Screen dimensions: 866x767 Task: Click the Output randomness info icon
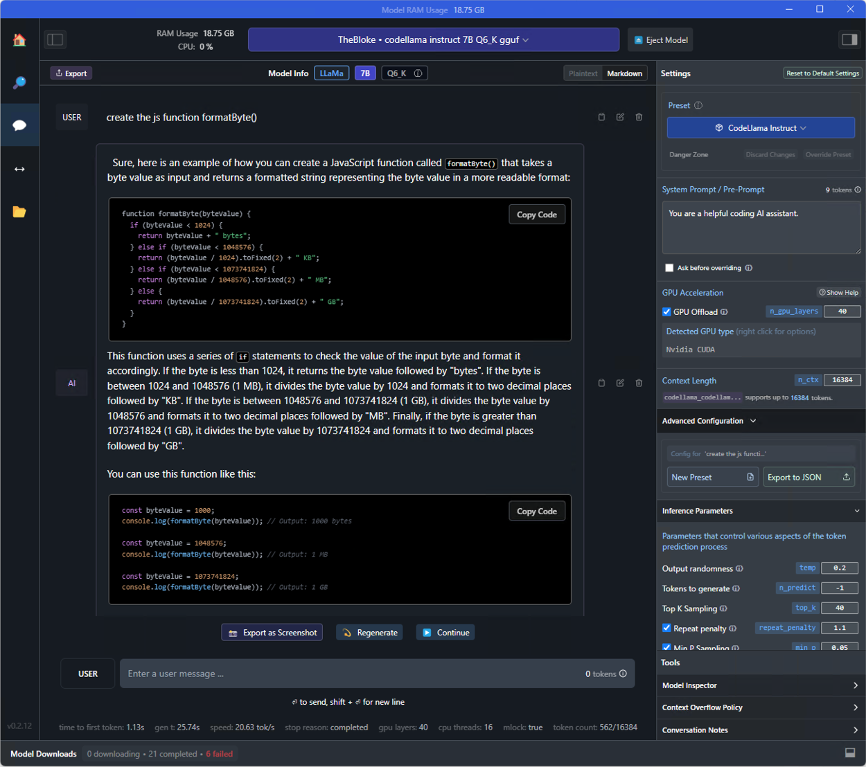[739, 569]
